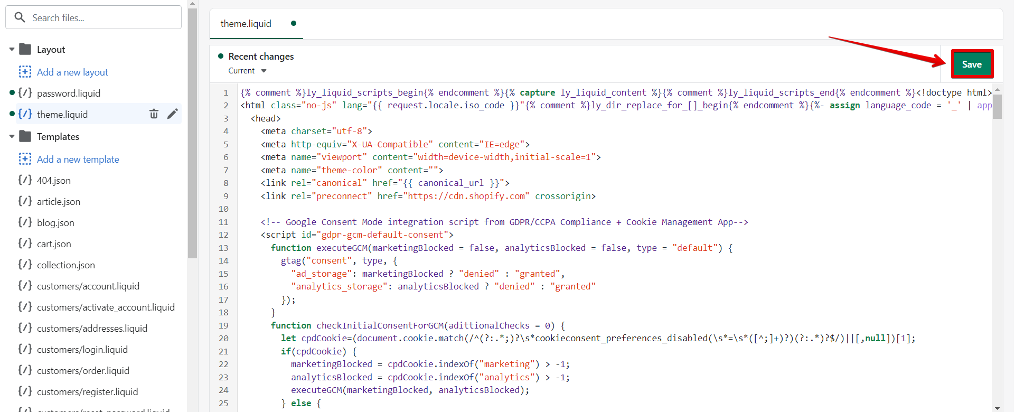Open the Layout folder icon
This screenshot has width=1015, height=412.
[25, 49]
